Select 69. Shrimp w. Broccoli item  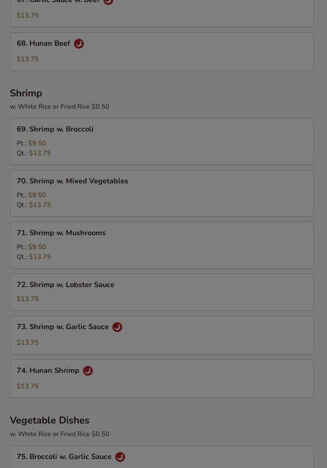pos(162,141)
